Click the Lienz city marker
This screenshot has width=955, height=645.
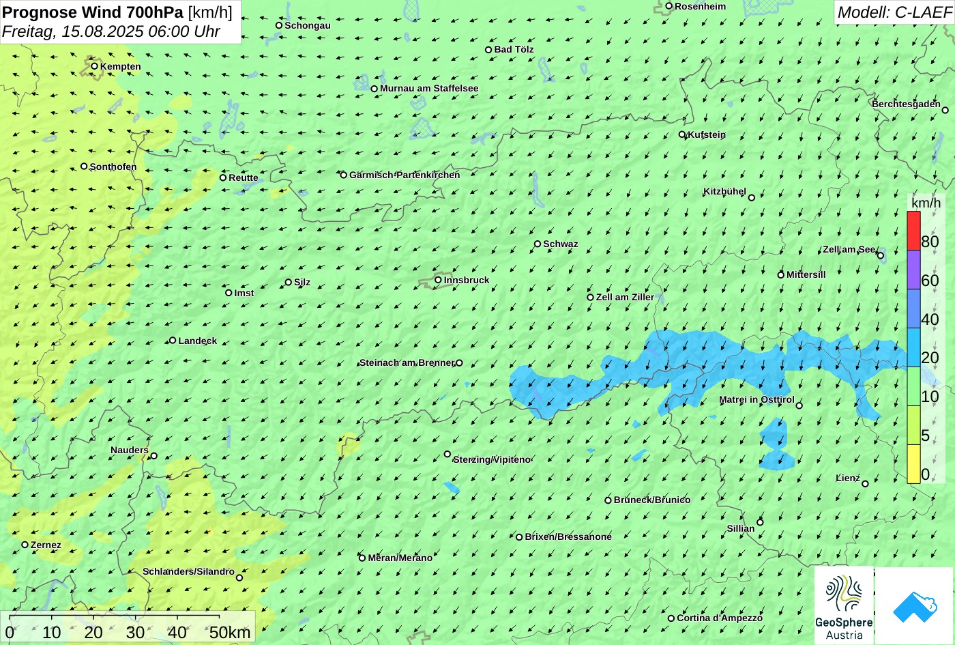[865, 484]
